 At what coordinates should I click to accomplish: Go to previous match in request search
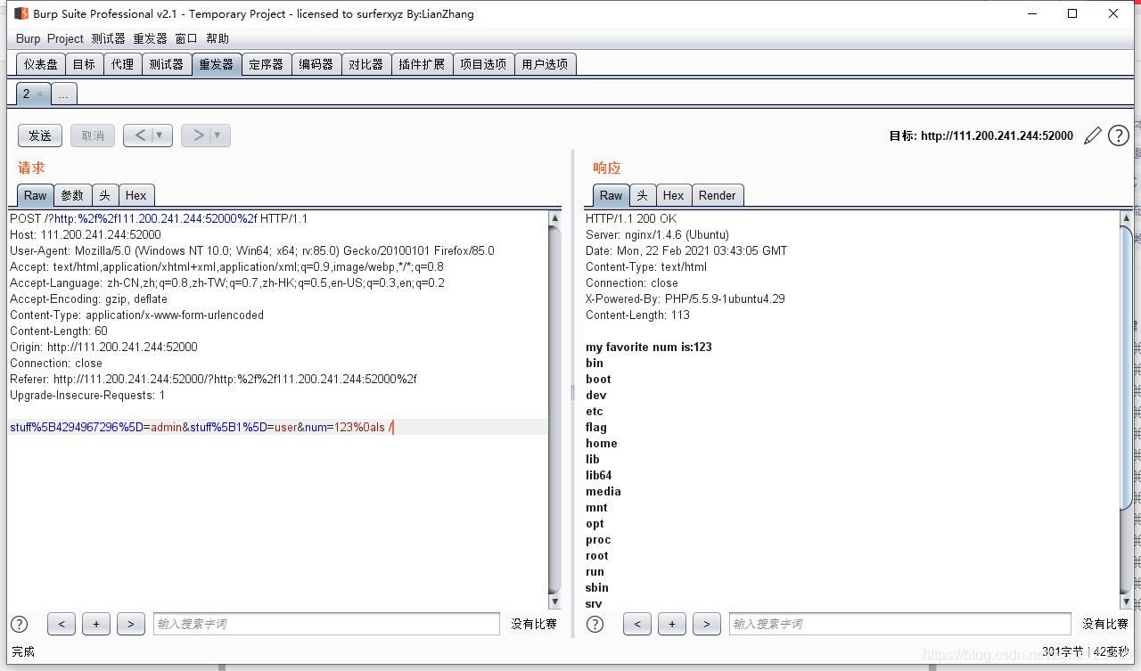coord(61,624)
